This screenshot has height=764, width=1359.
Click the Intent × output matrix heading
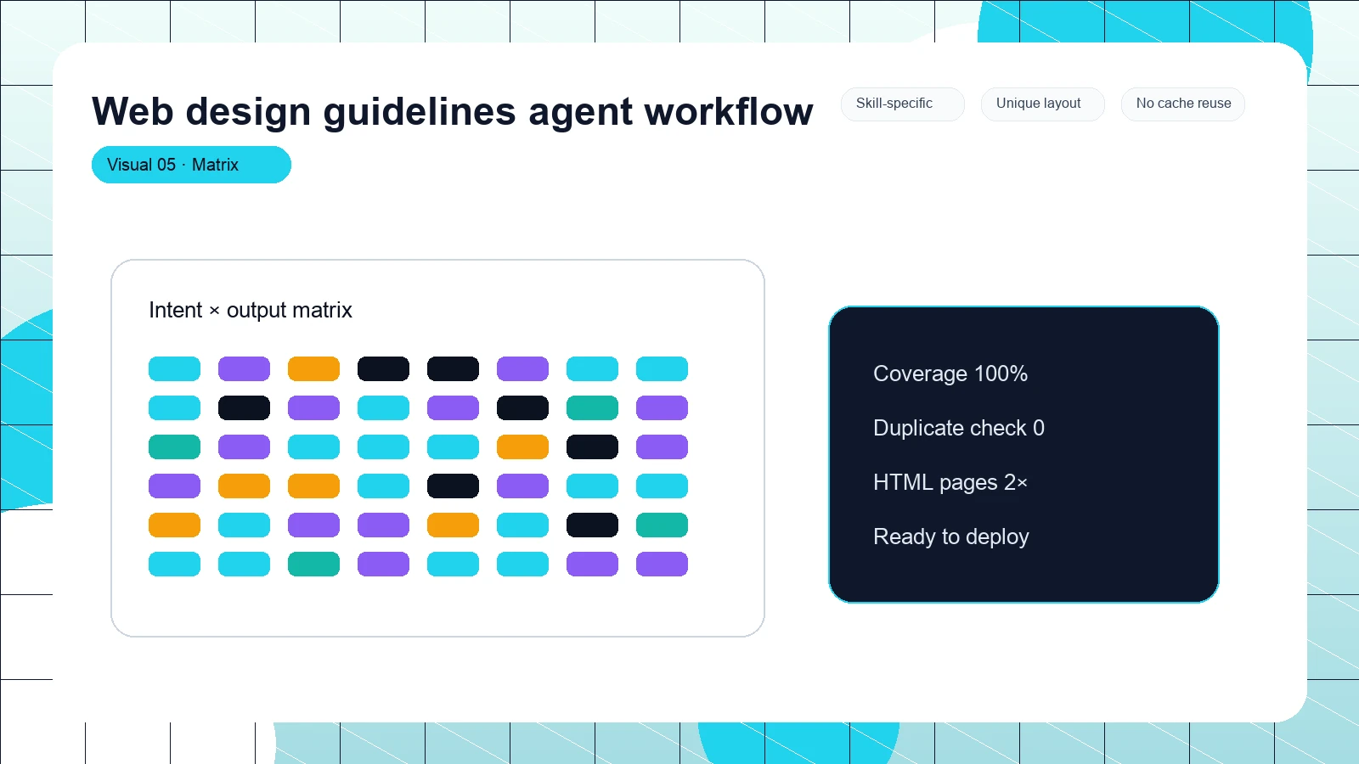[251, 310]
